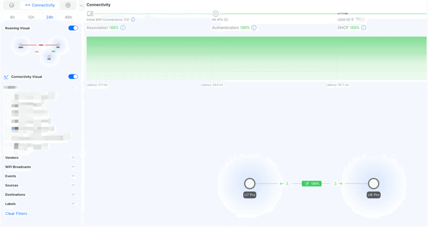Open the radar view tab icon
428x227 pixels.
[68, 5]
